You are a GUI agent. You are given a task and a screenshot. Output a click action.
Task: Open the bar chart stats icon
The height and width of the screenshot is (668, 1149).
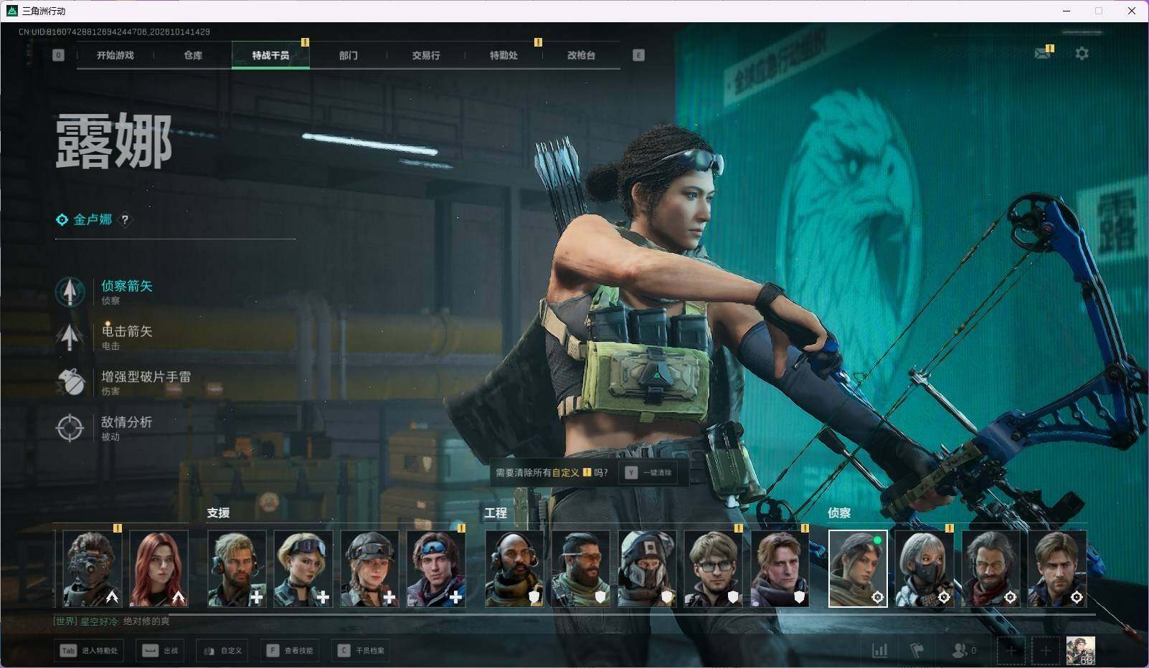pos(879,651)
